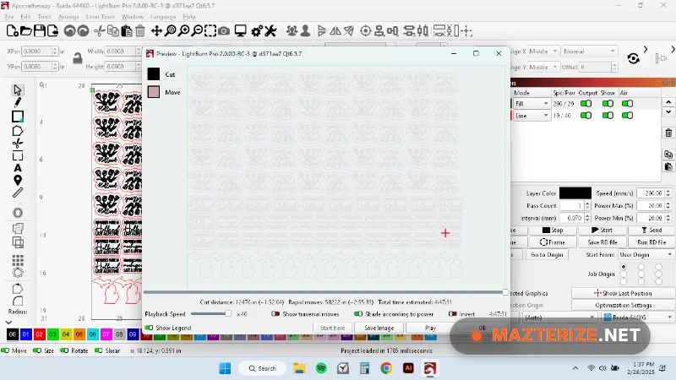This screenshot has width=676, height=380.
Task: Click the Undo arrow in the toolbar
Action: click(x=69, y=31)
